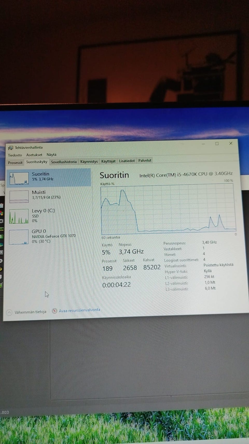Click the Kyllä Hyper-V value
249x444 pixels.
pyautogui.click(x=208, y=271)
